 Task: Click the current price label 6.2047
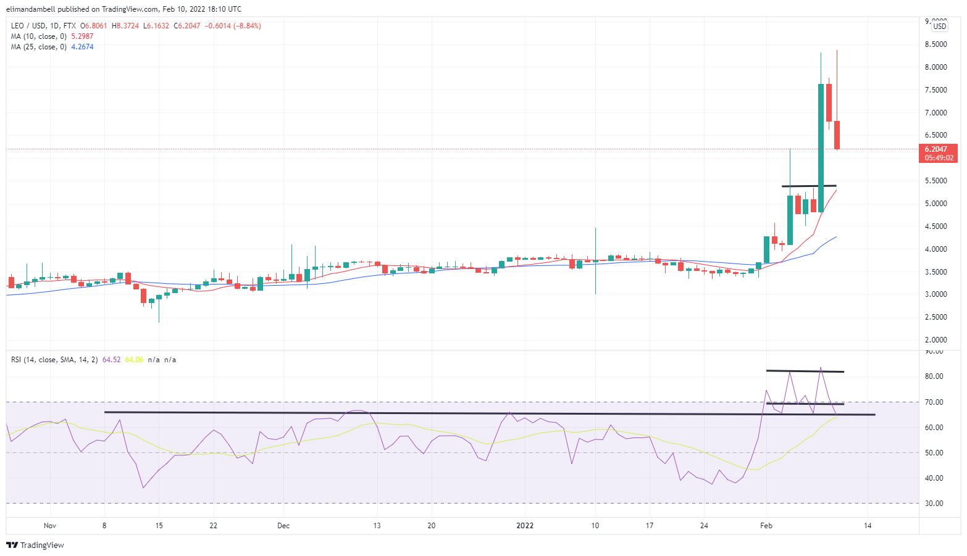[x=936, y=149]
